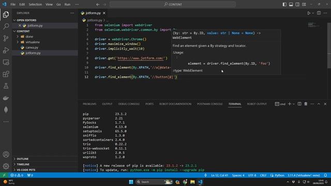
Task: Click the CONTENT command center search box
Action: tap(173, 5)
